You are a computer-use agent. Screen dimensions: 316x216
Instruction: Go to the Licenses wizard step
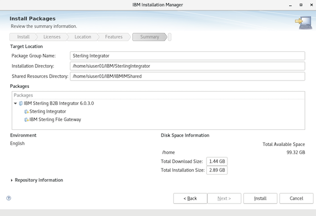click(52, 37)
